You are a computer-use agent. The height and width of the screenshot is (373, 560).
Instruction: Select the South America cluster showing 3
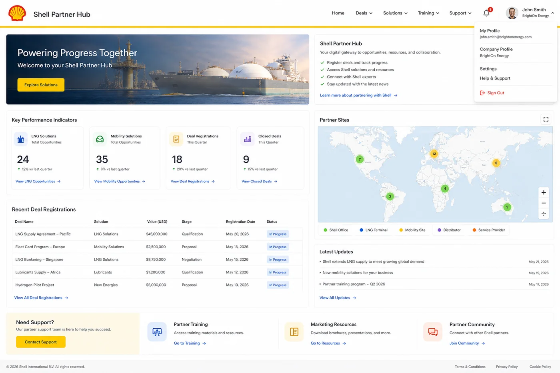[x=390, y=196]
